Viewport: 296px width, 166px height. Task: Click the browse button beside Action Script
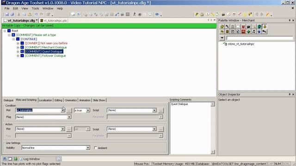[x=160, y=129]
